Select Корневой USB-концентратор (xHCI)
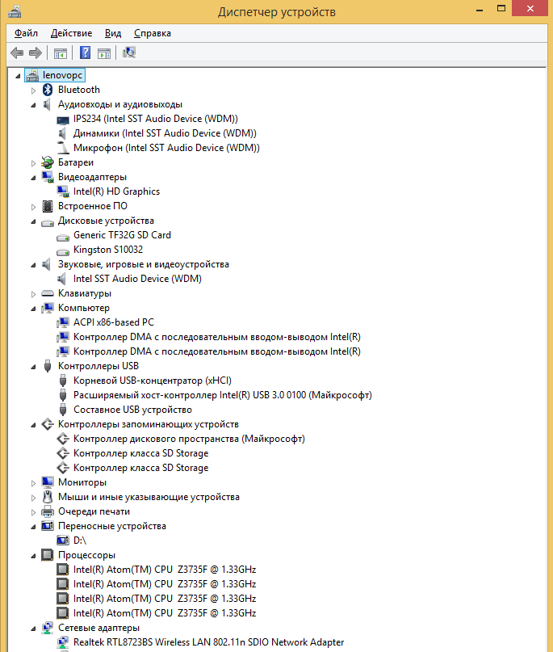The image size is (553, 652). tap(152, 381)
